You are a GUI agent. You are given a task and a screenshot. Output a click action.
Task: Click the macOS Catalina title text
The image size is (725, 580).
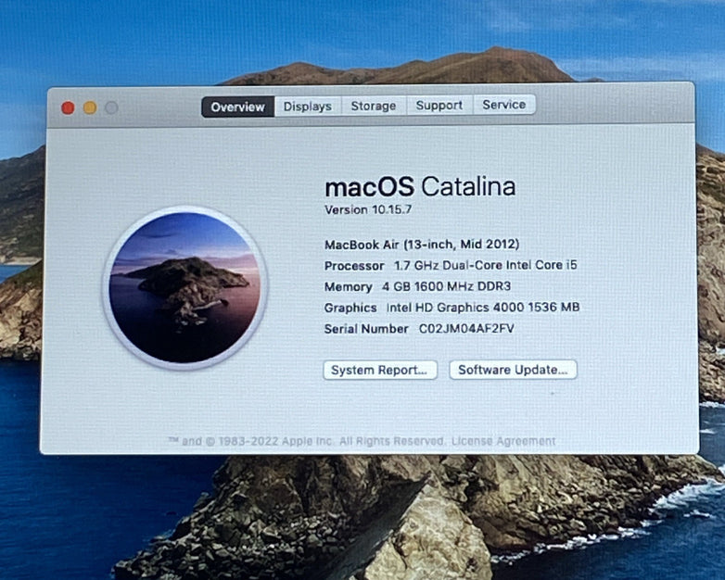point(420,186)
